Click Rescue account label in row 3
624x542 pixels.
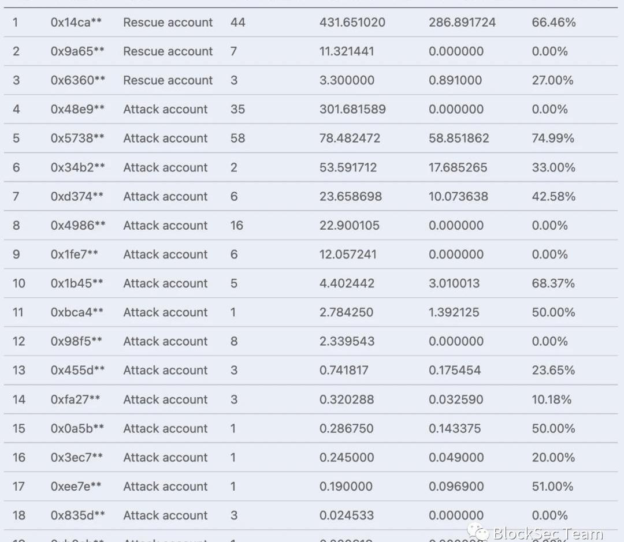(x=168, y=80)
